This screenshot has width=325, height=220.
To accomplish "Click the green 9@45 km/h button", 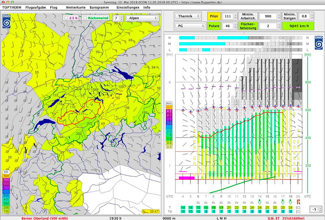I will [x=298, y=26].
